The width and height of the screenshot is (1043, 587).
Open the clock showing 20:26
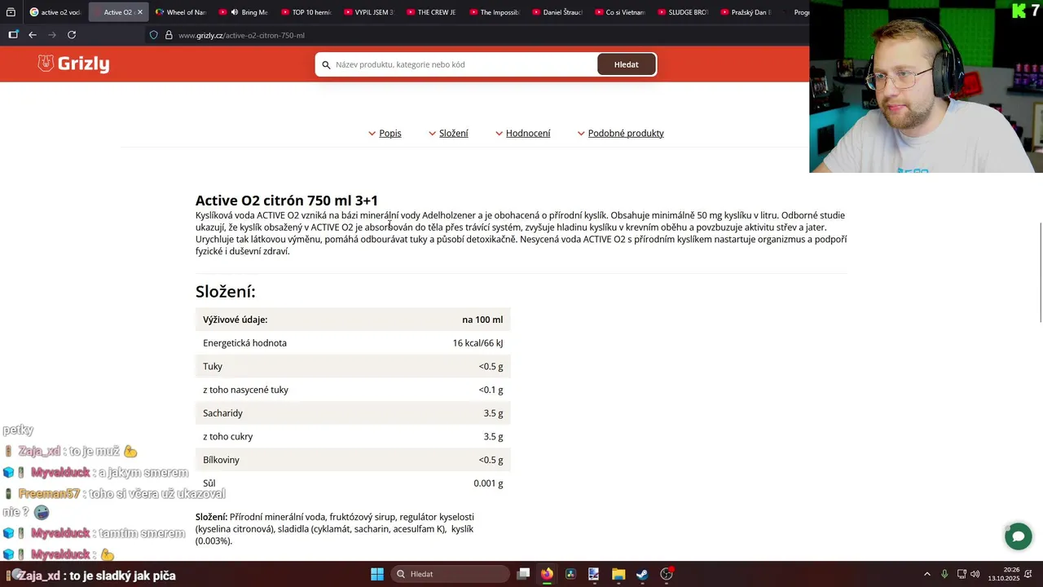[1004, 574]
